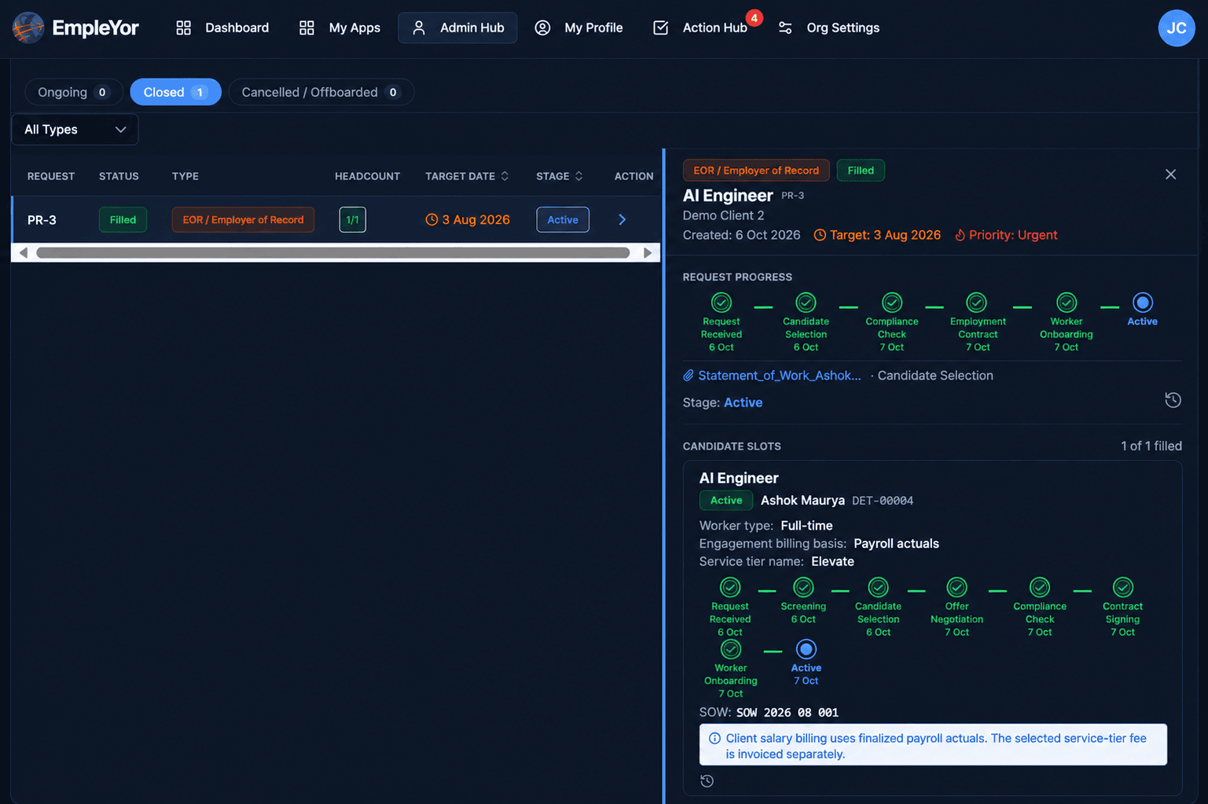Click the 3 Aug 2026 target date in table row
The image size is (1208, 804).
[468, 220]
